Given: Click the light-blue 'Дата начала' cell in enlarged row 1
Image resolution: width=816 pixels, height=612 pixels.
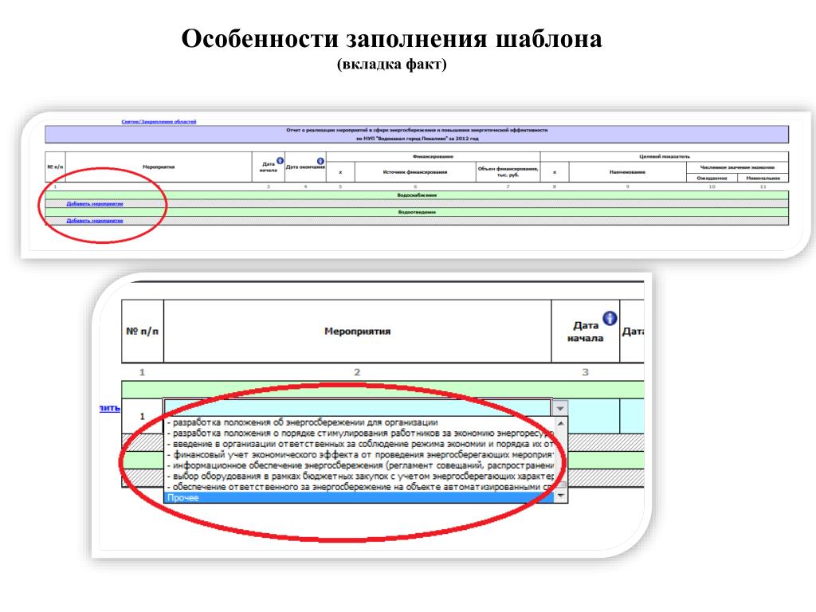Looking at the screenshot, I should (x=593, y=416).
